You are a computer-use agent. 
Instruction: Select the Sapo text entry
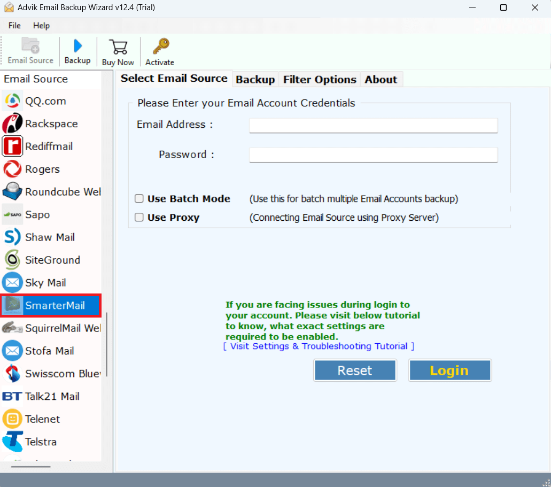tap(37, 214)
